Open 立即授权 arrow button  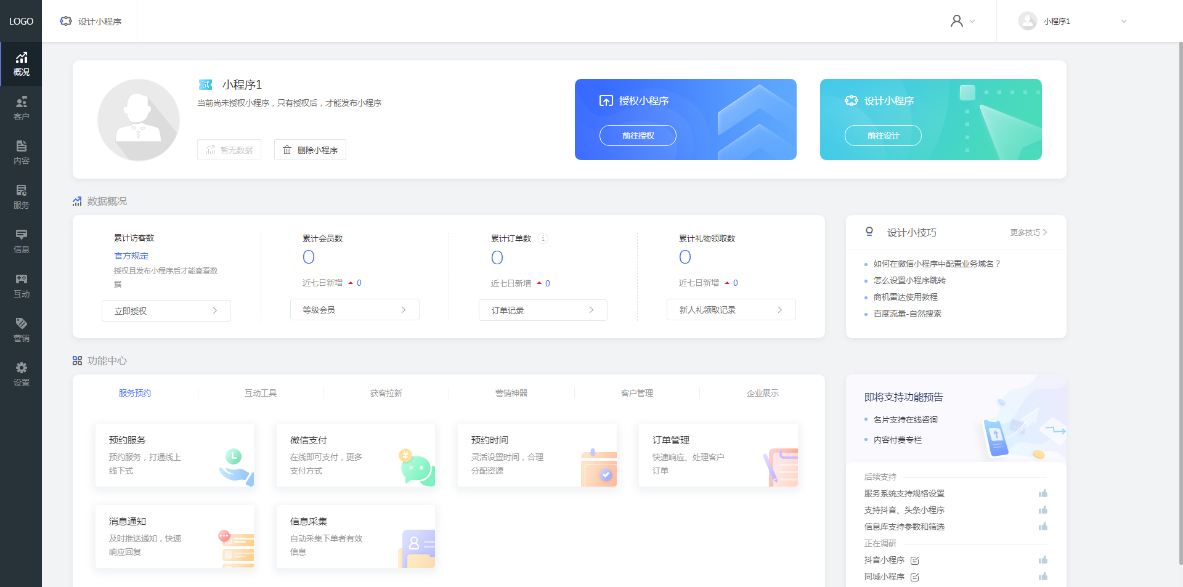click(x=166, y=310)
